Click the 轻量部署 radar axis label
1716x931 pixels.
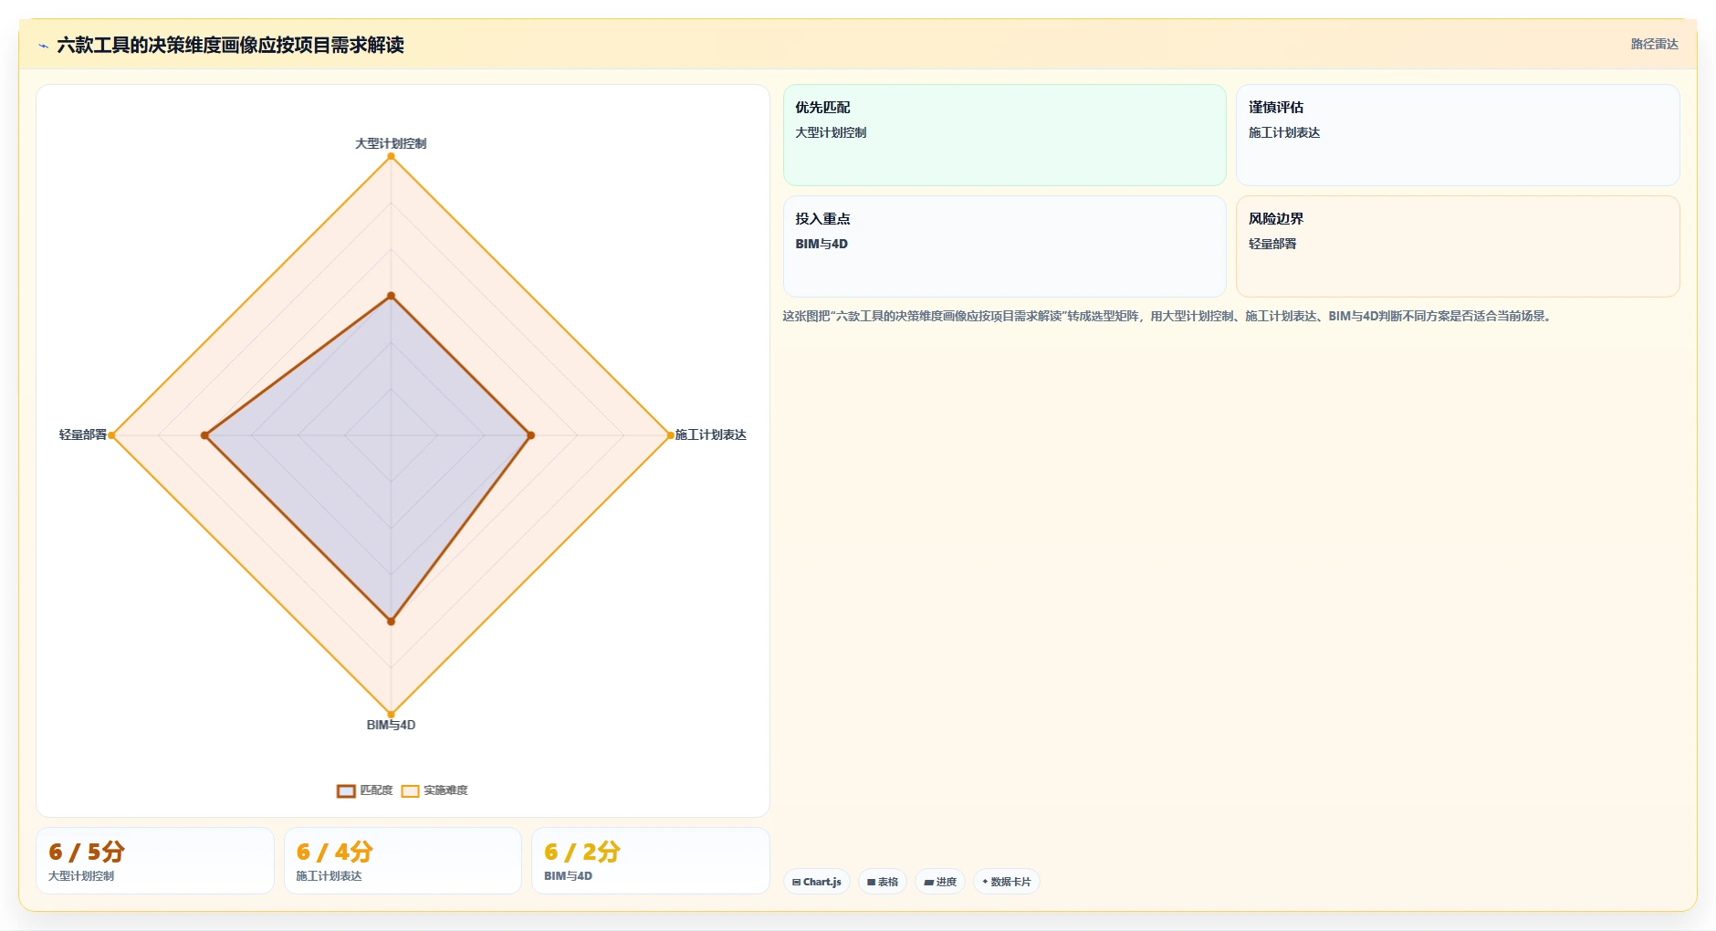coord(83,434)
